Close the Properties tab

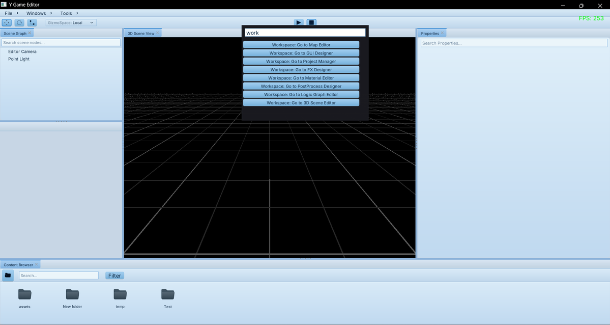tap(442, 33)
